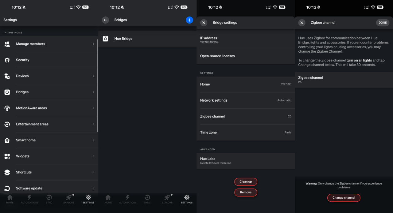This screenshot has width=393, height=213.
Task: Click the Settings list scrollbar
Action: coord(97,85)
